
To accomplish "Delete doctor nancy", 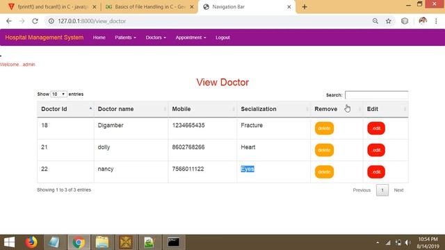I will [x=324, y=172].
